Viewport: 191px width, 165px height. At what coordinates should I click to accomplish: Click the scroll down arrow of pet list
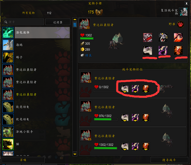coord(75,154)
